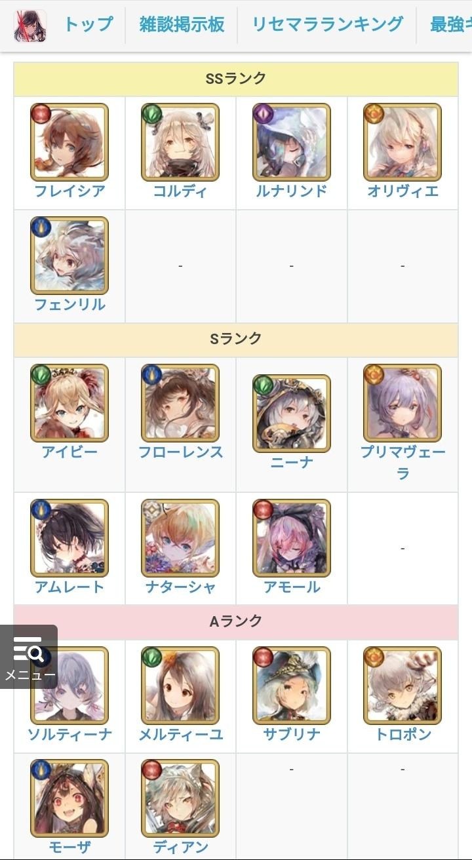Image resolution: width=472 pixels, height=860 pixels.
Task: Select アムレート character thumbnail
Action: (69, 538)
